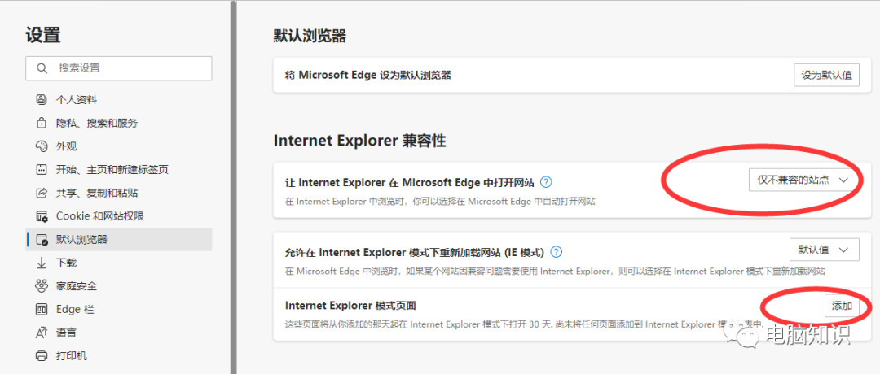This screenshot has height=374, width=880.
Task: Click description starting 在 Microsoft Edge 中浏览时
Action: coord(555,271)
